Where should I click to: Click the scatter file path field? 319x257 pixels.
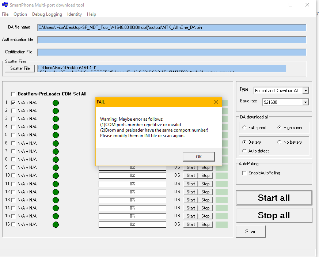pos(162,68)
